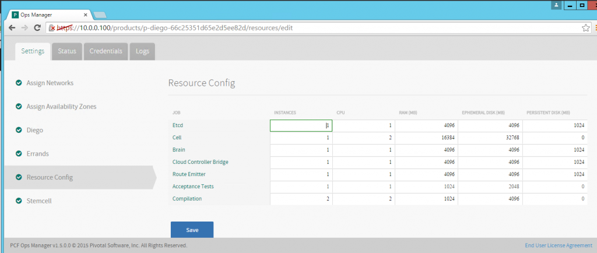Switch to the Settings tab
Screen dimensions: 597x253
(33, 51)
